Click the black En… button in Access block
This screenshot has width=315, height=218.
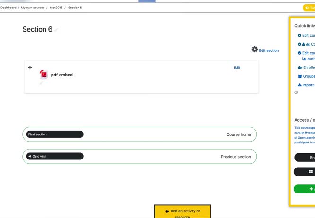click(x=305, y=158)
